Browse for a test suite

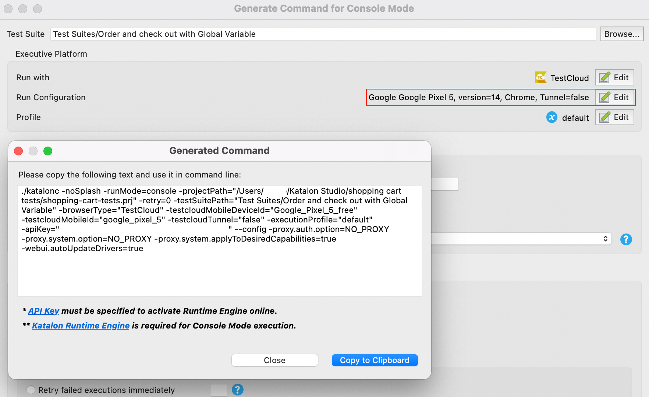pos(622,34)
